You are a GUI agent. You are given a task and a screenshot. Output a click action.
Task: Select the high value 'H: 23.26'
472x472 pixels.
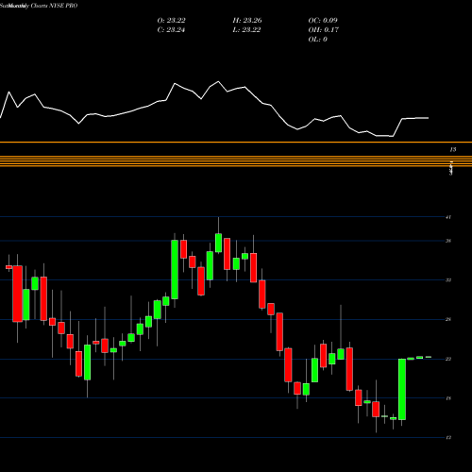pos(247,21)
